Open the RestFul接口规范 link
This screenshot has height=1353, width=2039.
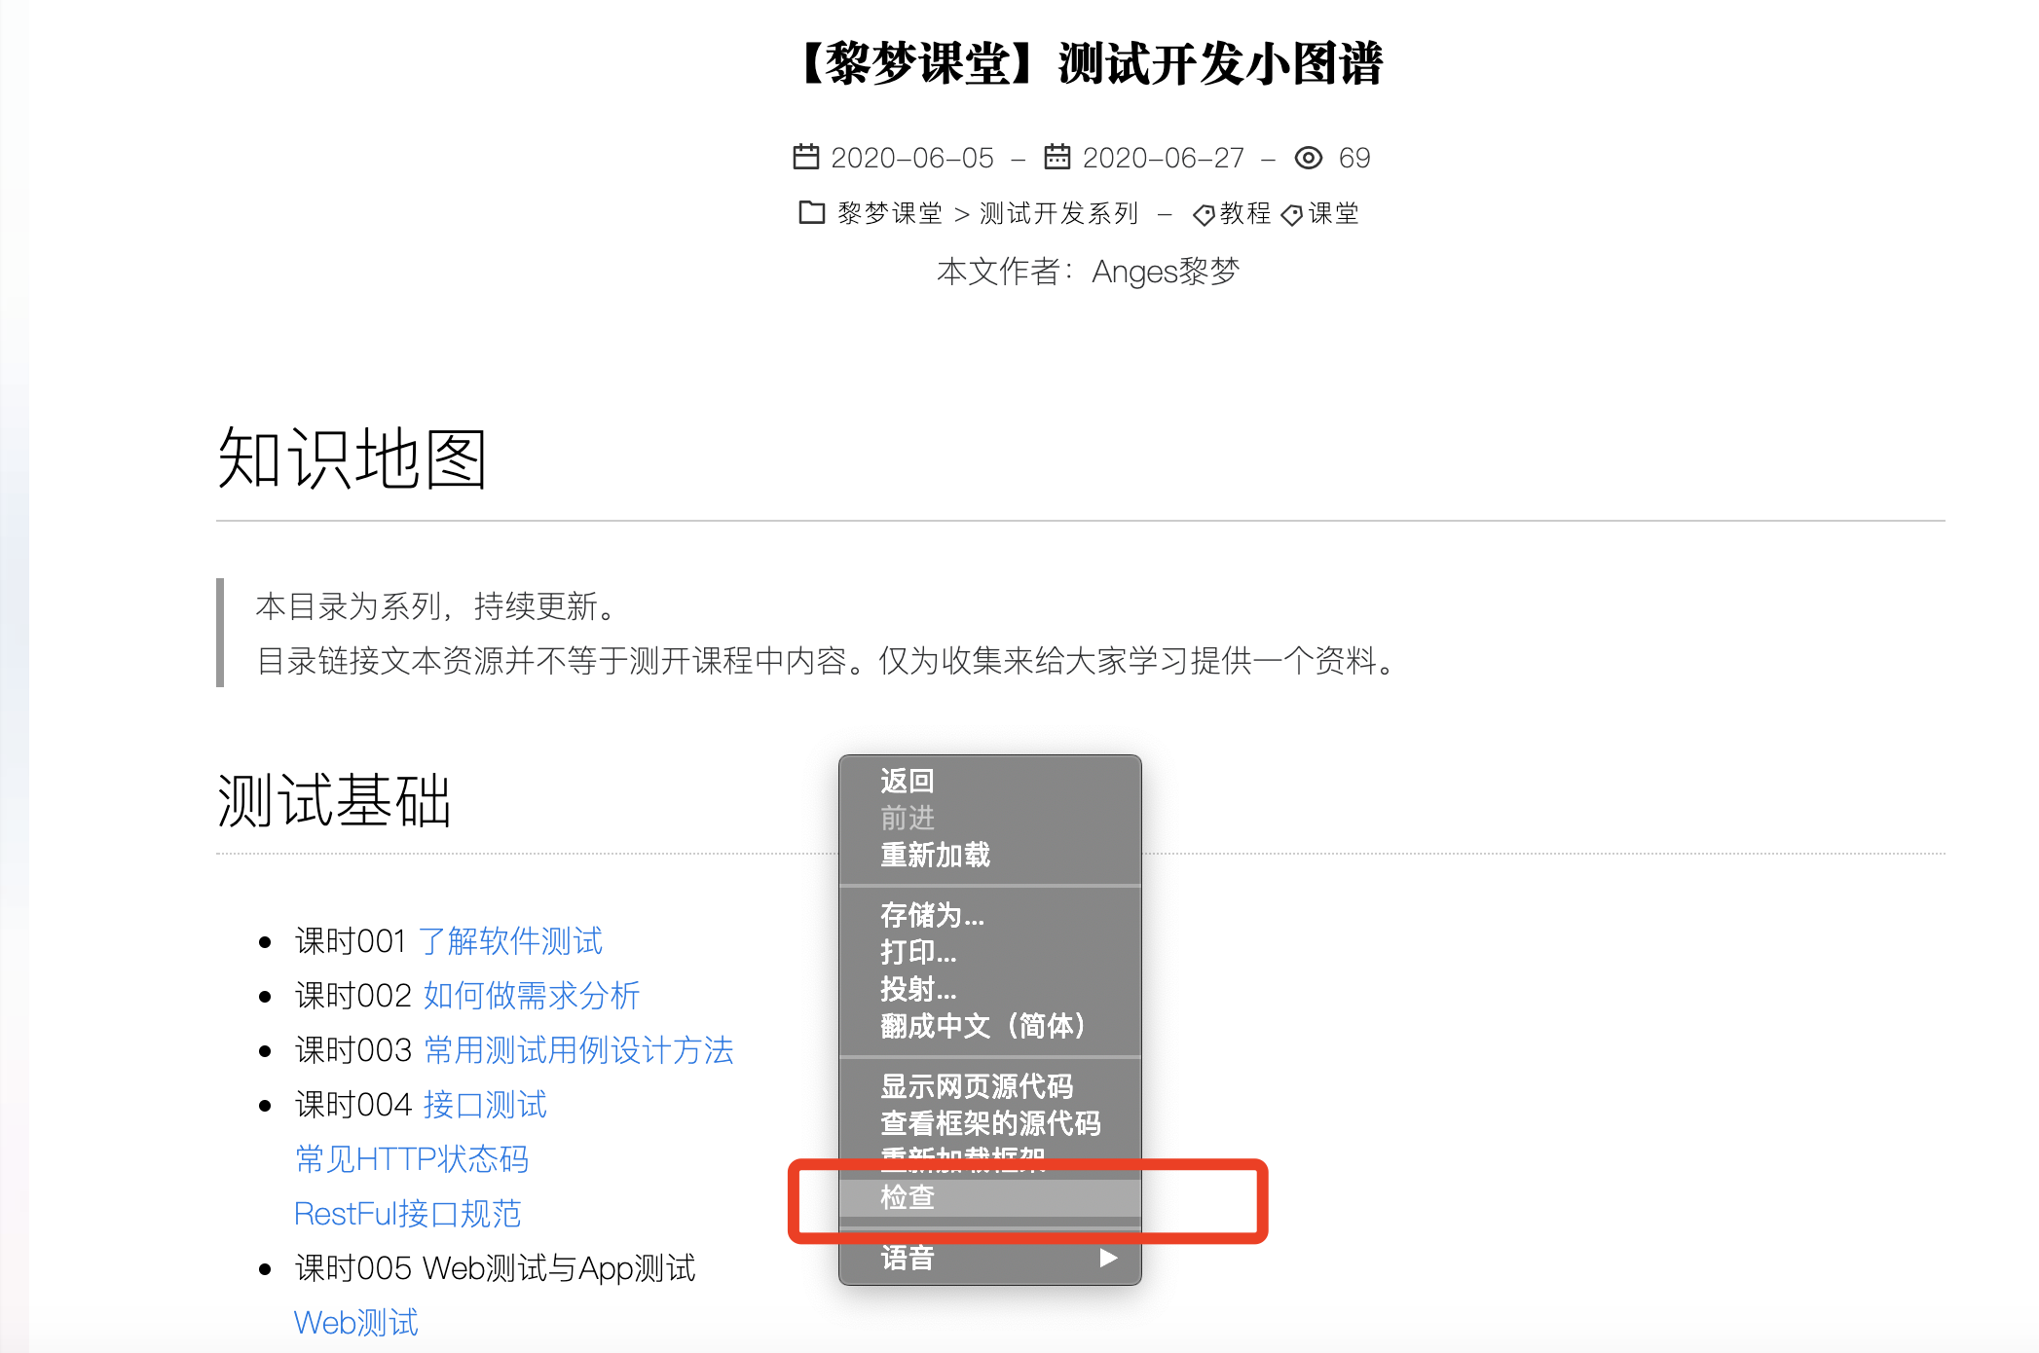point(407,1214)
